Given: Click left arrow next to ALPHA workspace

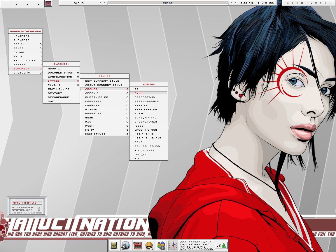Looking at the screenshot, I should [x=100, y=3].
